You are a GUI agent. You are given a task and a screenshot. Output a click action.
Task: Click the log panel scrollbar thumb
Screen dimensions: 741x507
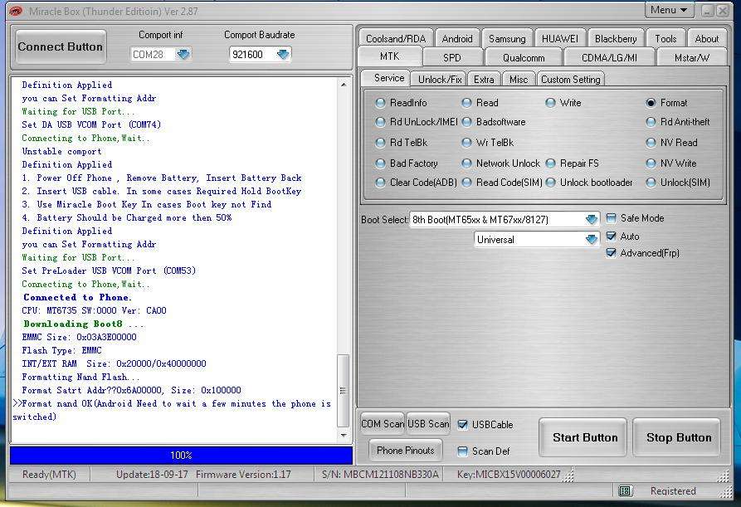tap(343, 391)
